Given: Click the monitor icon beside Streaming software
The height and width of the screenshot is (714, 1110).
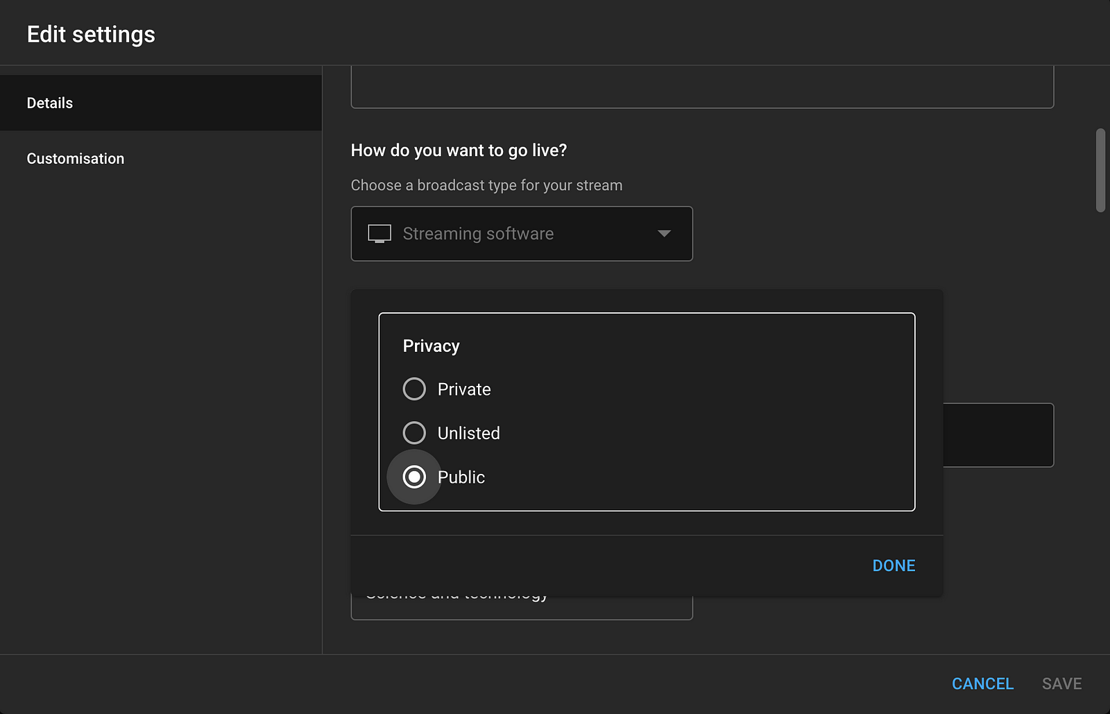Looking at the screenshot, I should tap(379, 234).
